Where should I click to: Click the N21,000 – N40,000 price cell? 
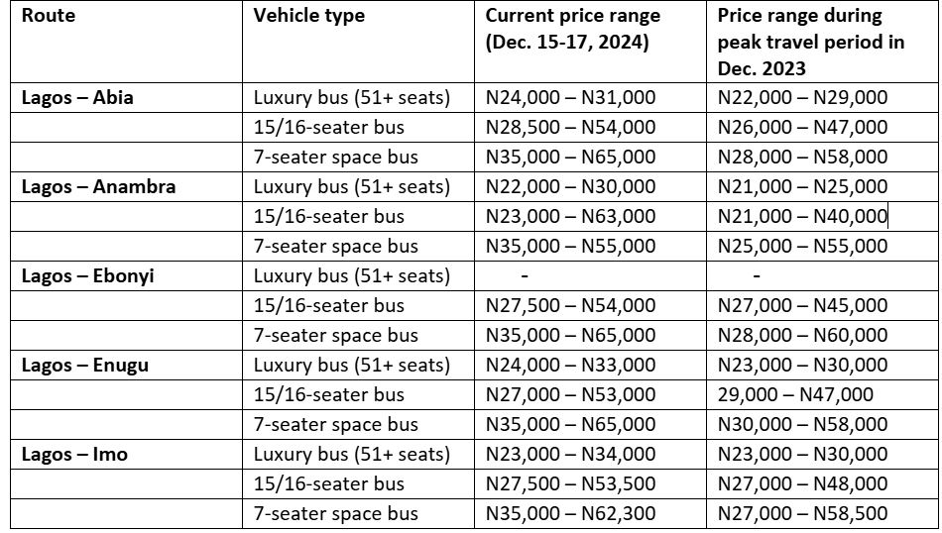pos(802,216)
